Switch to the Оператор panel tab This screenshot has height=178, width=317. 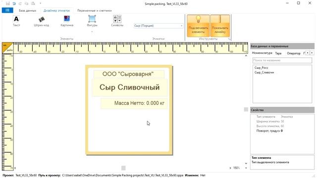(x=294, y=53)
